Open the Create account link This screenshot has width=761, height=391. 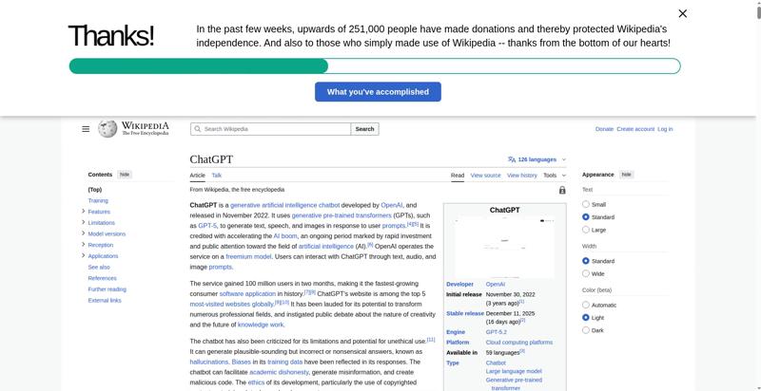(x=634, y=129)
